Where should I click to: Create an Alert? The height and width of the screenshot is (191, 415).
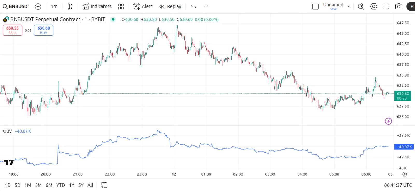143,6
